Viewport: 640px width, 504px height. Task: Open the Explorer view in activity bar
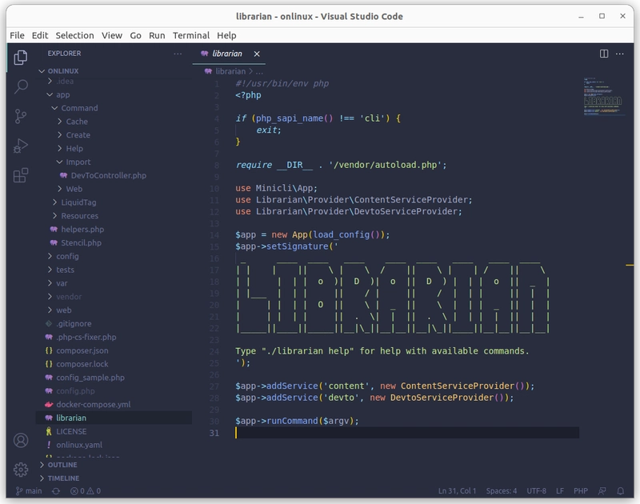[x=21, y=58]
